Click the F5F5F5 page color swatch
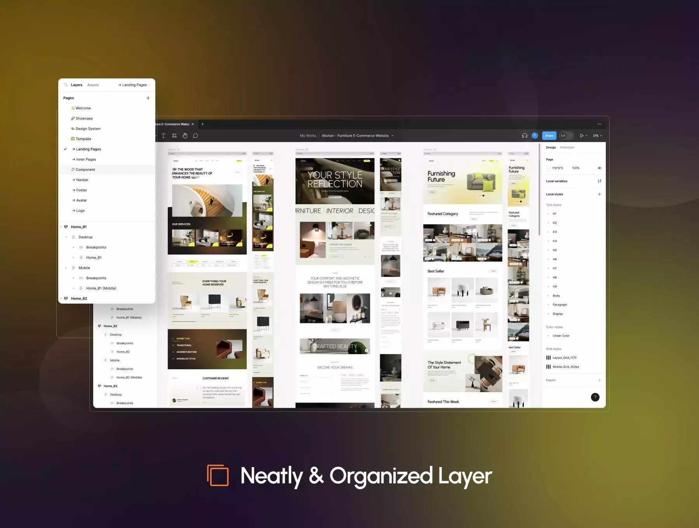 click(x=549, y=168)
